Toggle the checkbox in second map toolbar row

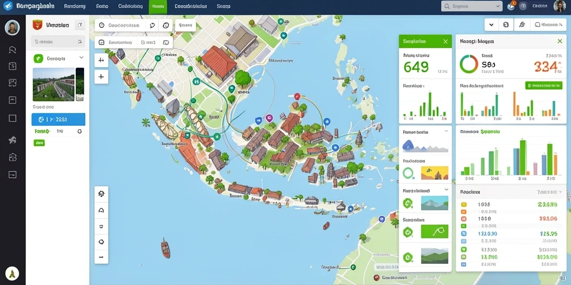click(101, 42)
